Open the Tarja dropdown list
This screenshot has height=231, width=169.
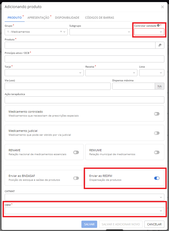click(x=44, y=73)
